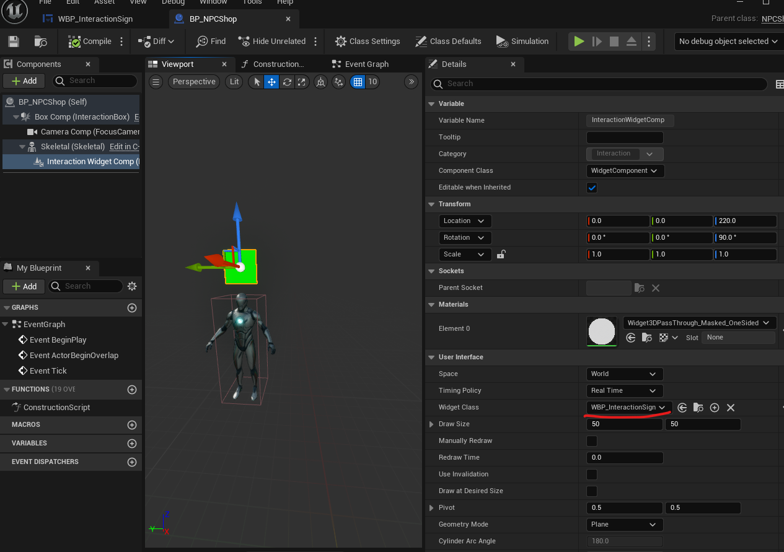The image size is (784, 552).
Task: Click the Save blueprint icon
Action: point(14,42)
